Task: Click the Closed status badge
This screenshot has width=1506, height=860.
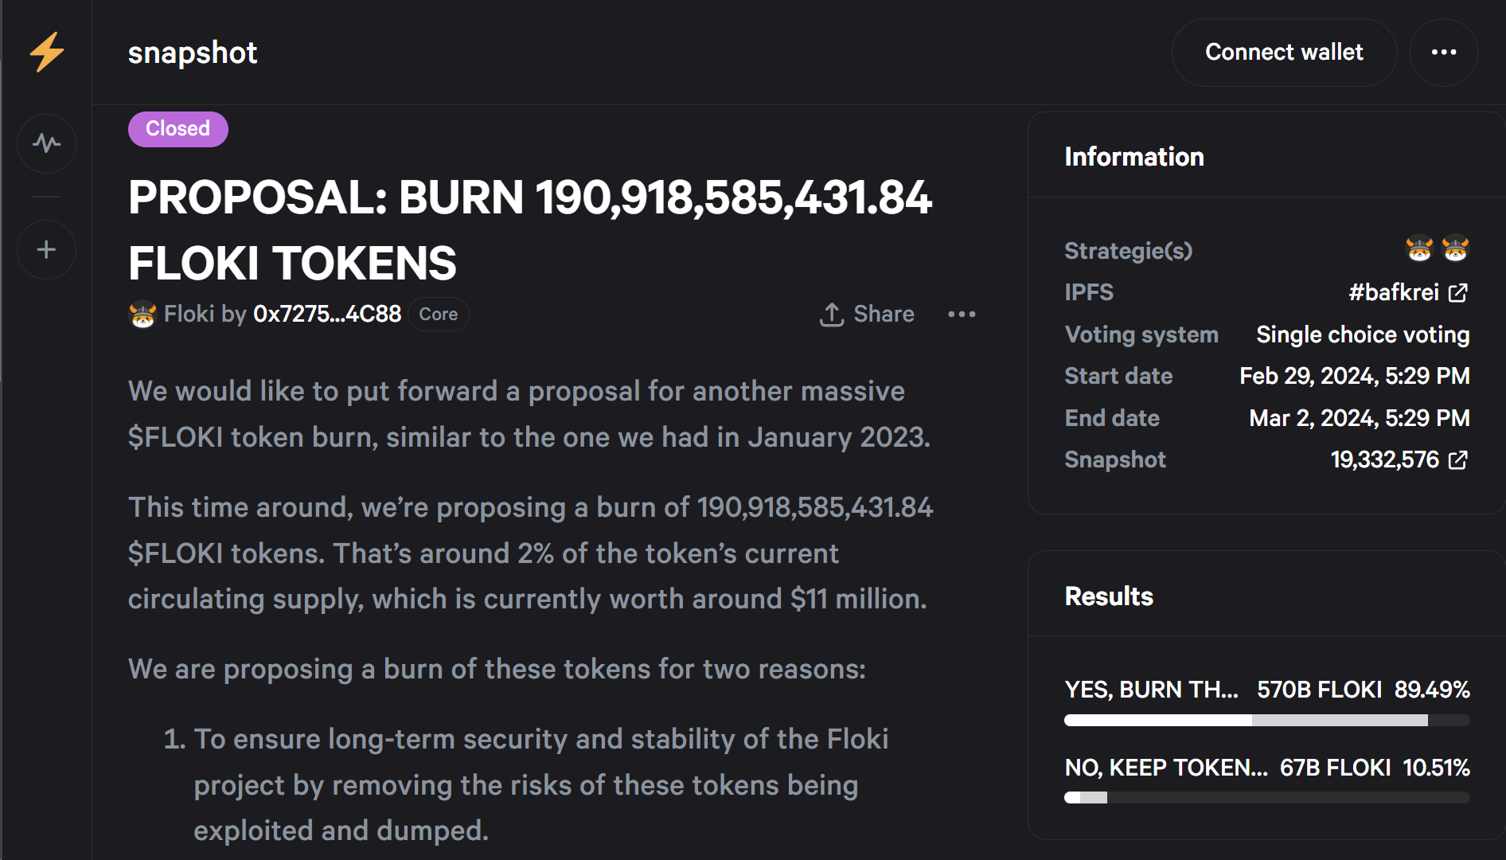Action: [178, 129]
